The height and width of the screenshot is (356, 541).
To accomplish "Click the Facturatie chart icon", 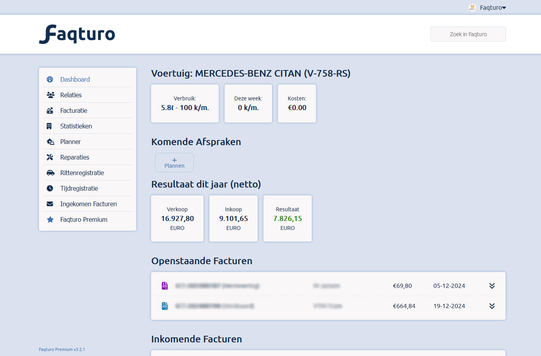I will point(50,110).
